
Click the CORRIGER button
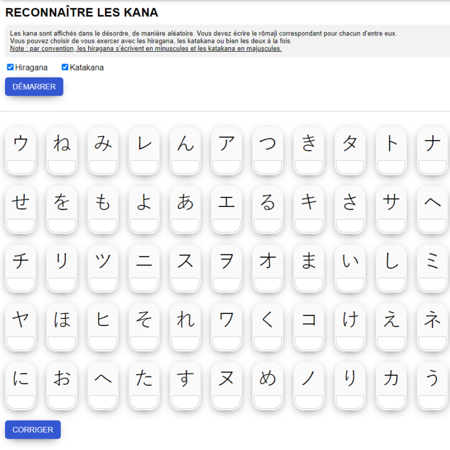coord(33,430)
